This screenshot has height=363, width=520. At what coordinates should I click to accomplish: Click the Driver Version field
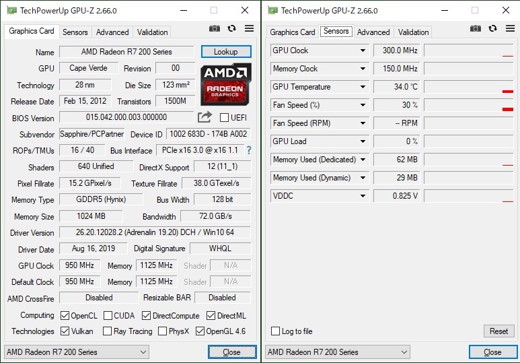point(155,232)
